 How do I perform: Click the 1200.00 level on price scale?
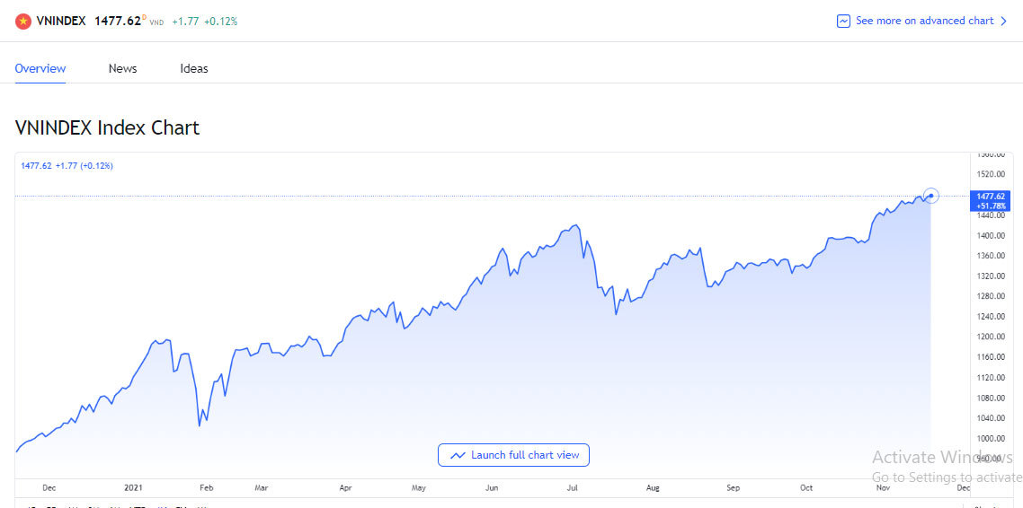(x=990, y=337)
